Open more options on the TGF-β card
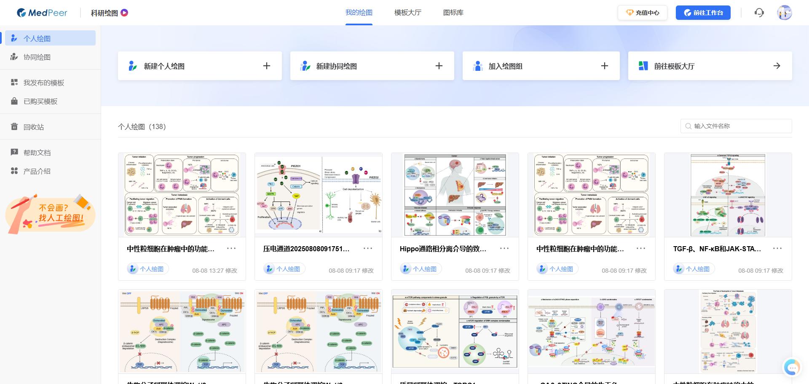 tap(777, 248)
